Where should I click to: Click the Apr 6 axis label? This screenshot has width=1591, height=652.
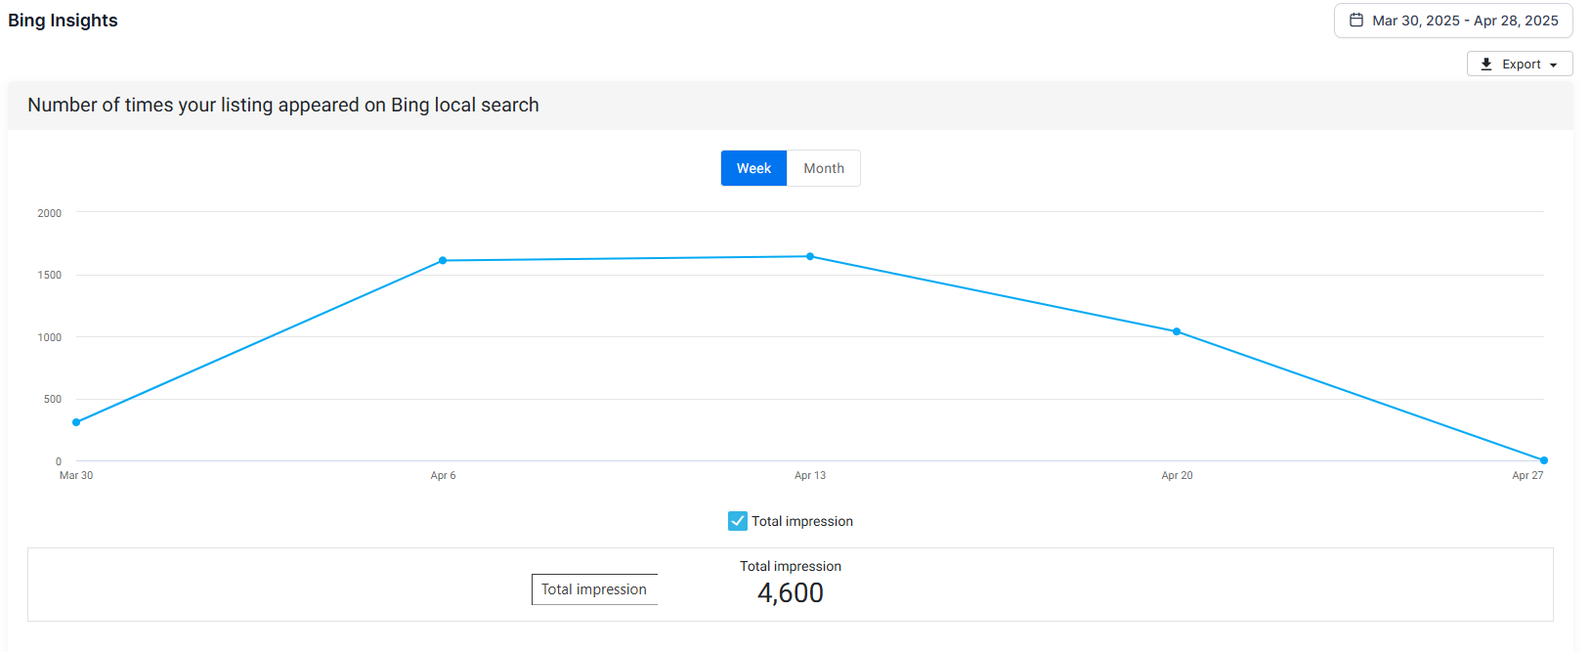(443, 475)
